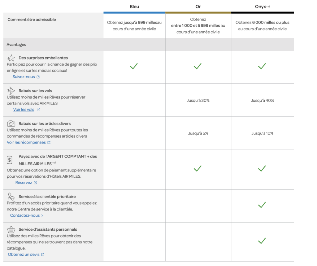The image size is (317, 266).
Task: Click external link icon next to Obtenez un devis
Action: click(x=43, y=255)
